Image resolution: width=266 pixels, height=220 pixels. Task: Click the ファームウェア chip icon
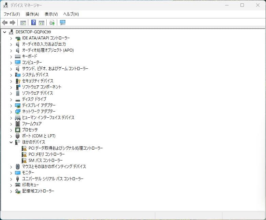[x=18, y=124]
